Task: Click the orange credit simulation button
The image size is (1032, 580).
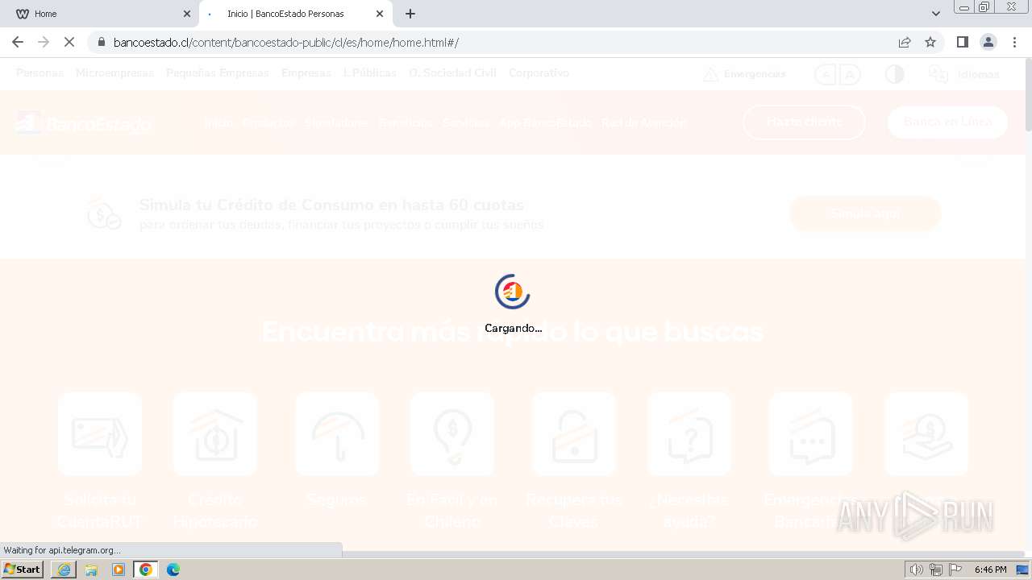Action: pyautogui.click(x=865, y=213)
